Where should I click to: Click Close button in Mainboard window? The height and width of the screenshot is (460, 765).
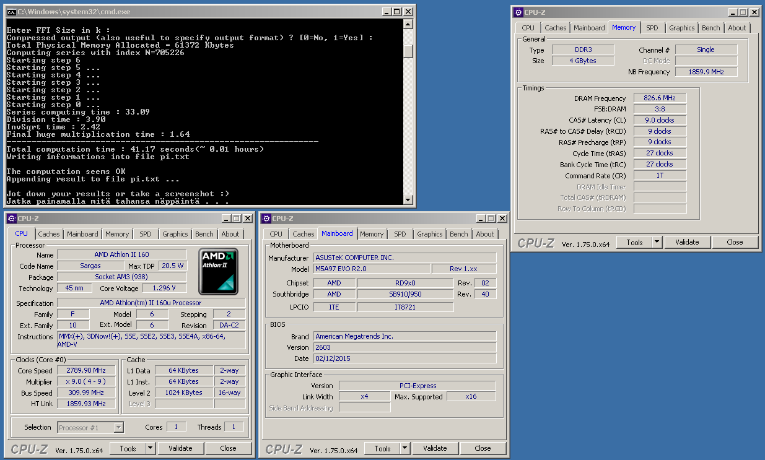click(483, 448)
